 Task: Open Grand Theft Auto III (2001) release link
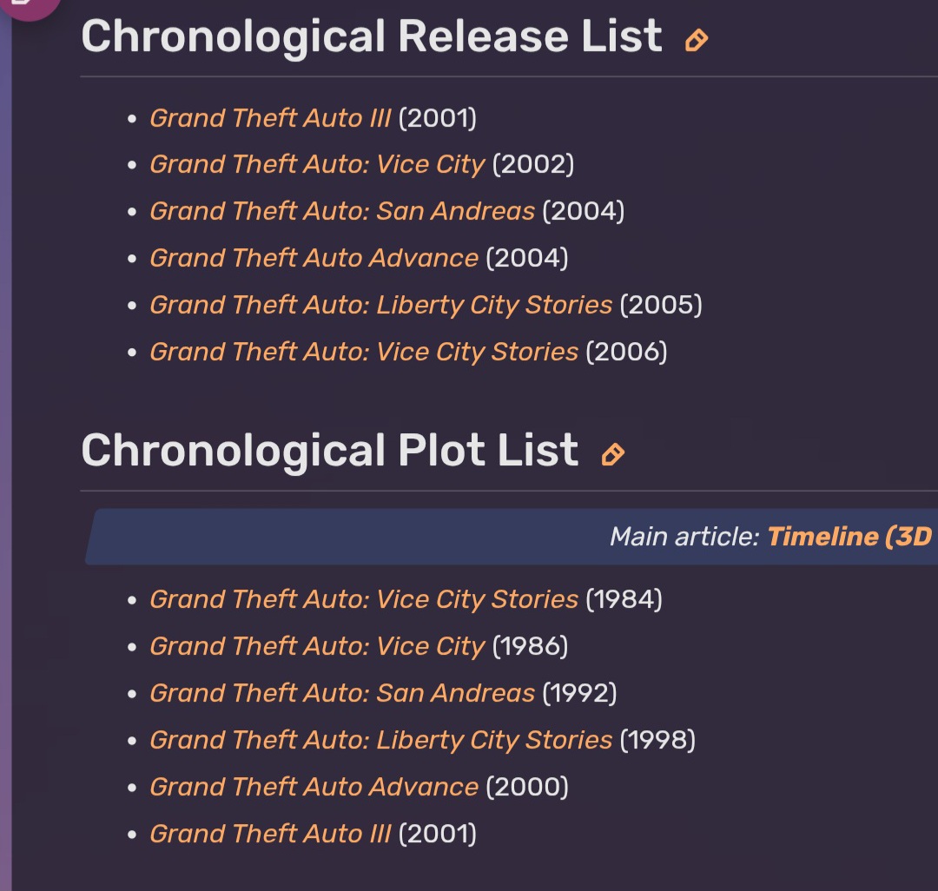click(x=270, y=118)
